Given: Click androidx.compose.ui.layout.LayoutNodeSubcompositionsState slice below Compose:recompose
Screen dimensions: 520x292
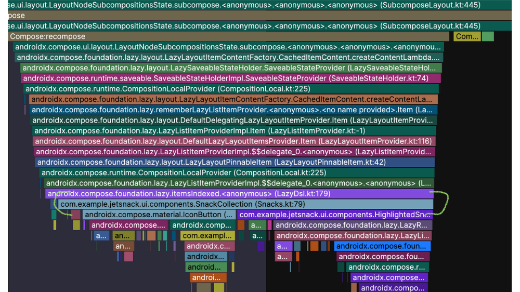Looking at the screenshot, I should click(228, 47).
